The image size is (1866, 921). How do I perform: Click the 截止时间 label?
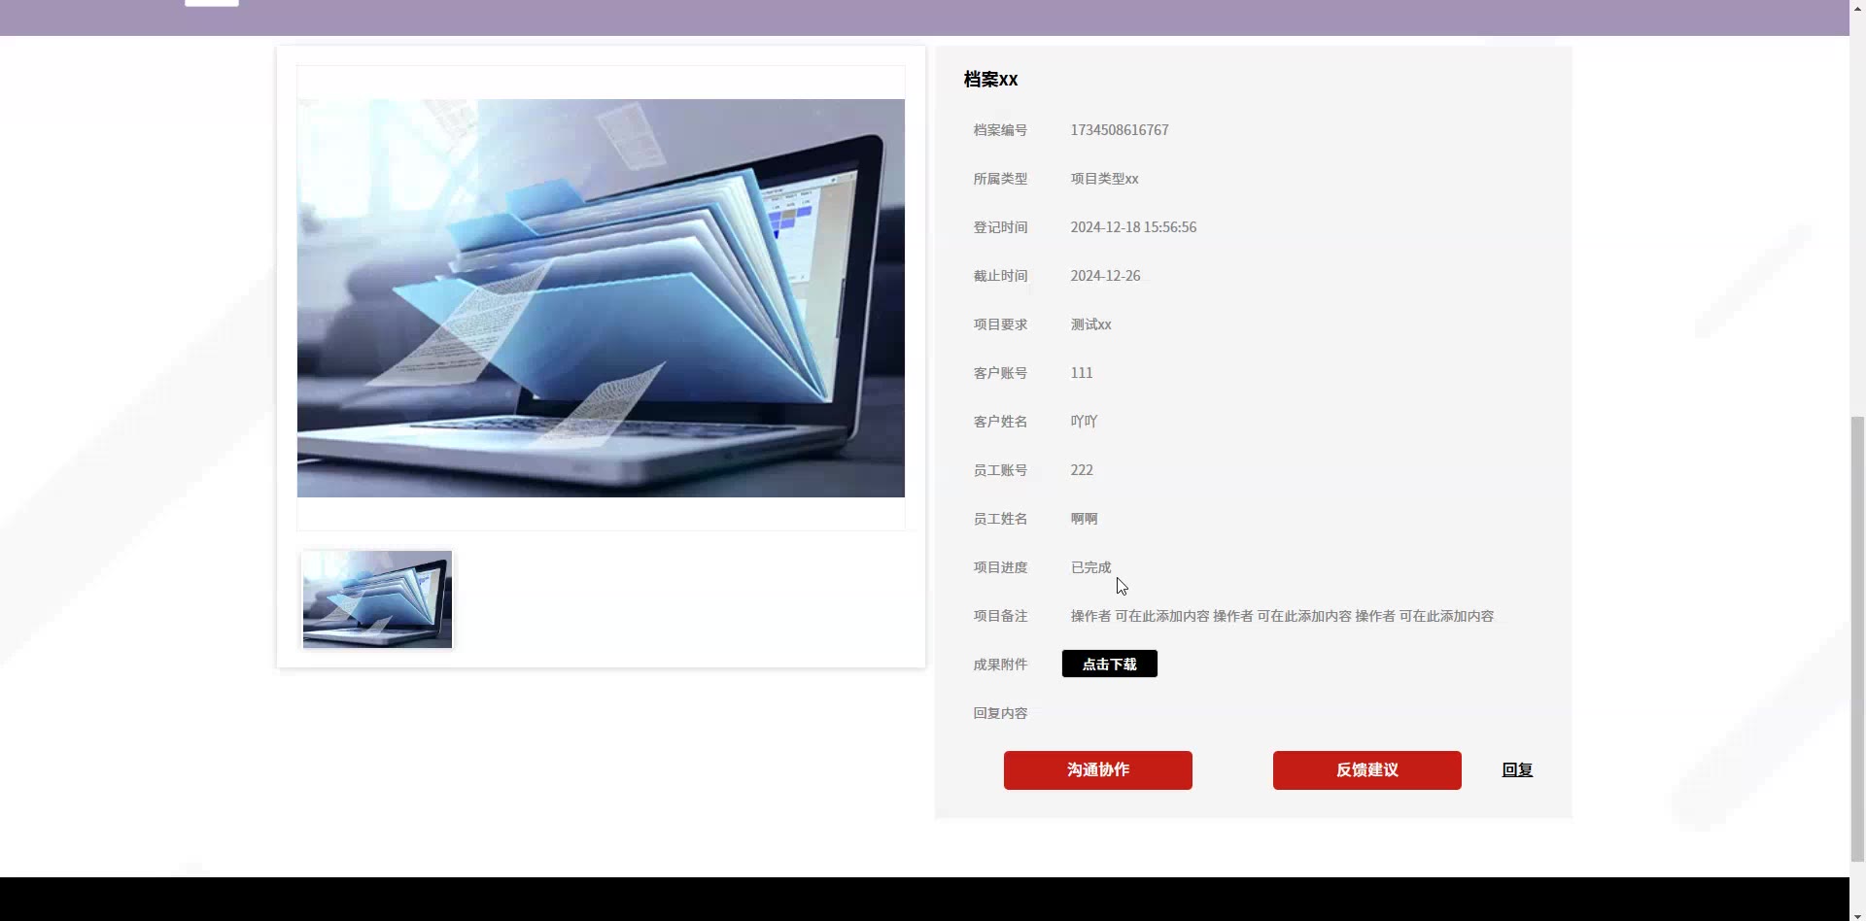1000,276
